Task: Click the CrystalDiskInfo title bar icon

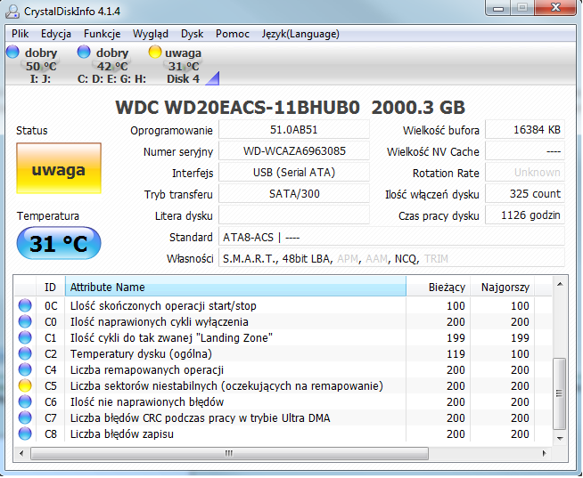Action: click(12, 12)
